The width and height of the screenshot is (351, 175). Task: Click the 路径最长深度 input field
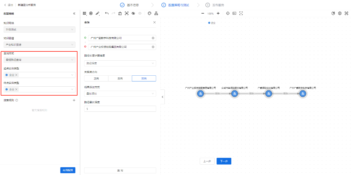coord(120,109)
